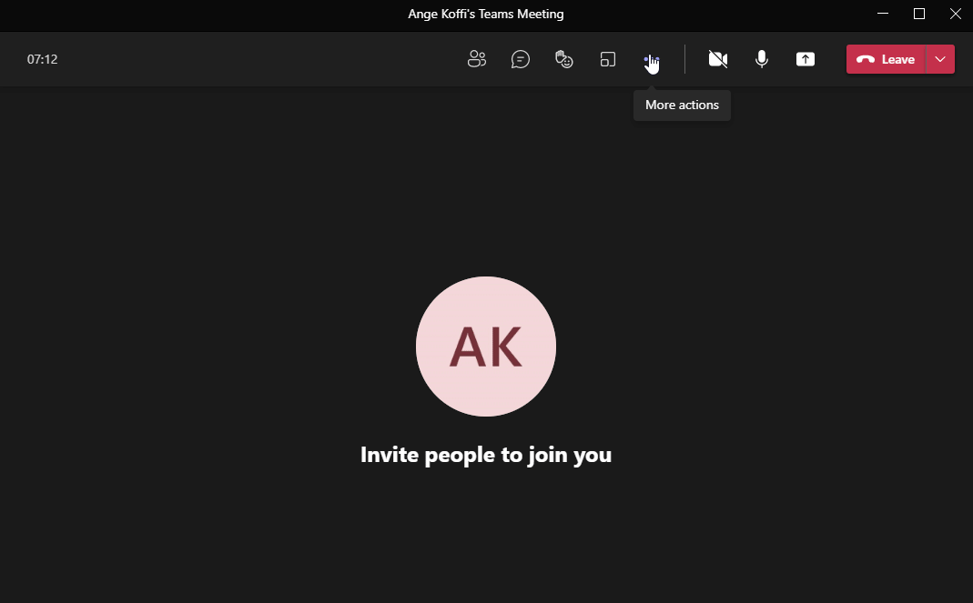Leave the meeting
This screenshot has width=973, height=603.
[886, 59]
